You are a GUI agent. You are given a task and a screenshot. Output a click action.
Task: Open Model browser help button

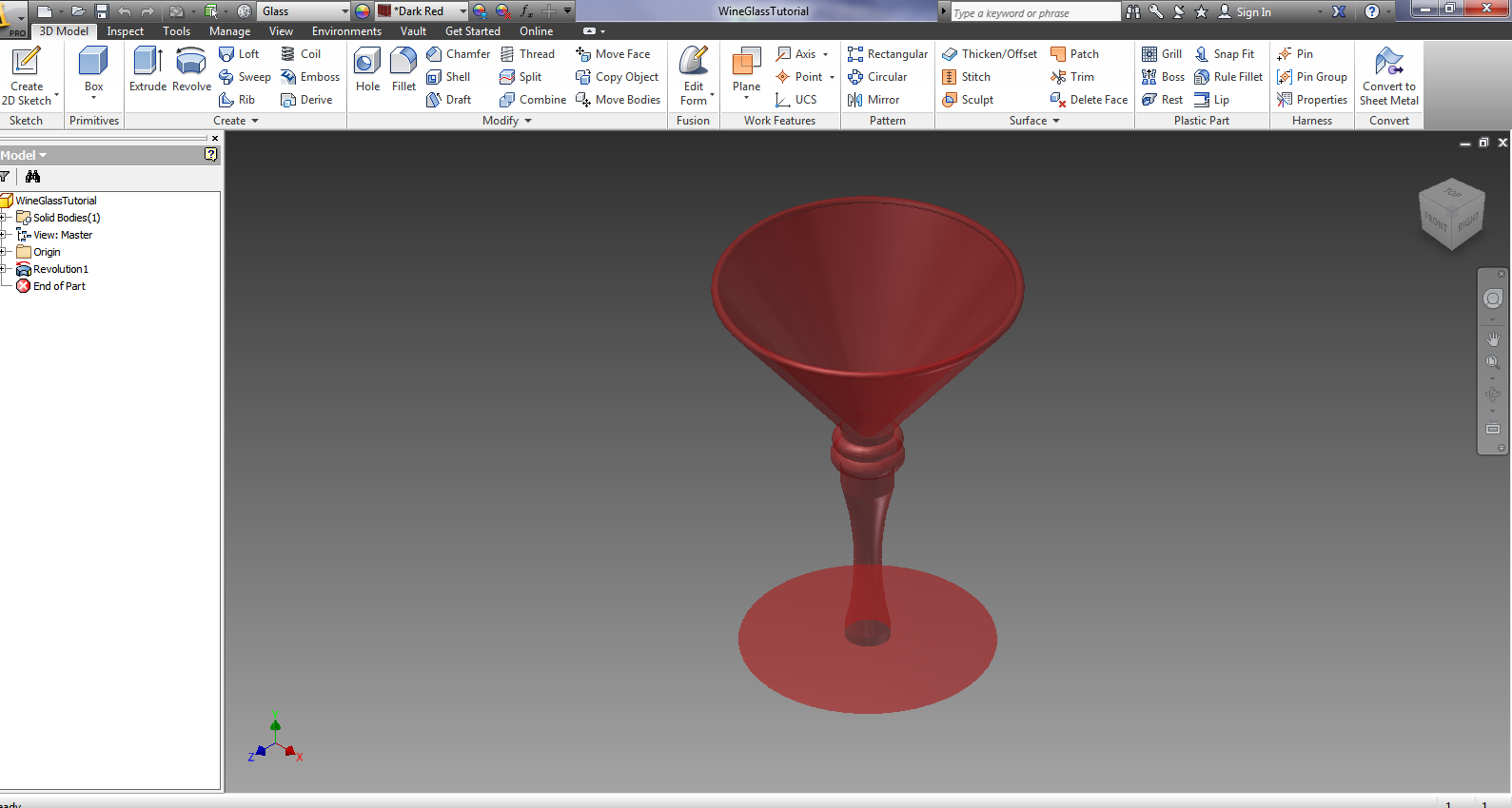coord(210,154)
